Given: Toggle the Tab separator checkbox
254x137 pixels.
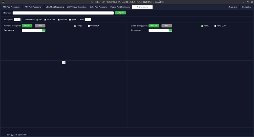Looking at the screenshot, I should click(x=37, y=19).
